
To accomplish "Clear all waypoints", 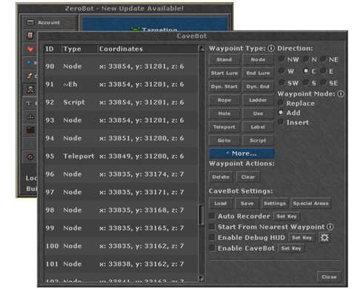I will (x=248, y=177).
